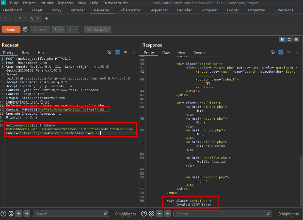Jump to previous Response search match
Image resolution: width=303 pixels, height=220 pixels.
coord(159,214)
